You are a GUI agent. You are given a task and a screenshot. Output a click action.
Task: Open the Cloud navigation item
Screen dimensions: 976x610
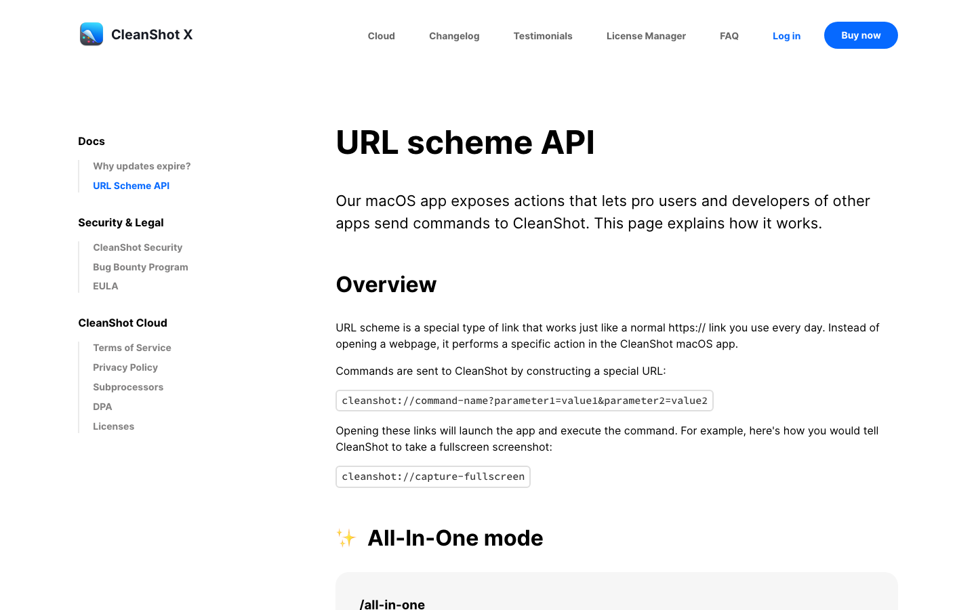[x=382, y=36]
